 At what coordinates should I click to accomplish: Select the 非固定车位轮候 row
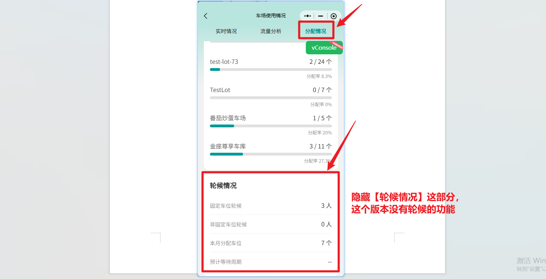[271, 224]
